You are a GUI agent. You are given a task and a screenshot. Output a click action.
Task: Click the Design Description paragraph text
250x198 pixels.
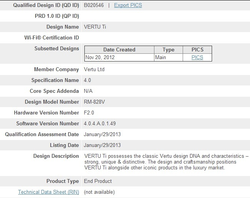(x=166, y=162)
